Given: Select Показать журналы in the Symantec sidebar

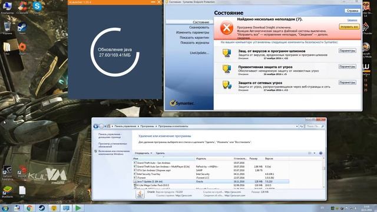Looking at the screenshot, I should pos(195,43).
